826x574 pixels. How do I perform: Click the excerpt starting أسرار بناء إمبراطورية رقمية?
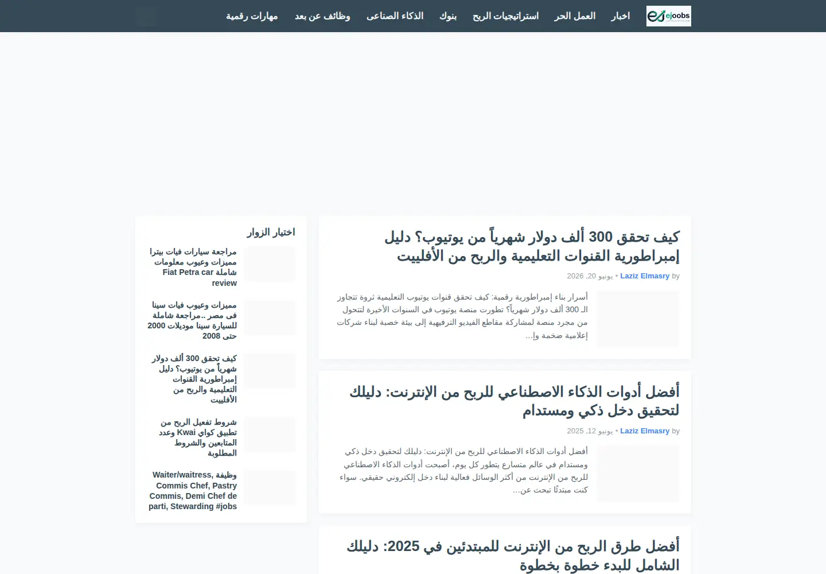tap(462, 316)
